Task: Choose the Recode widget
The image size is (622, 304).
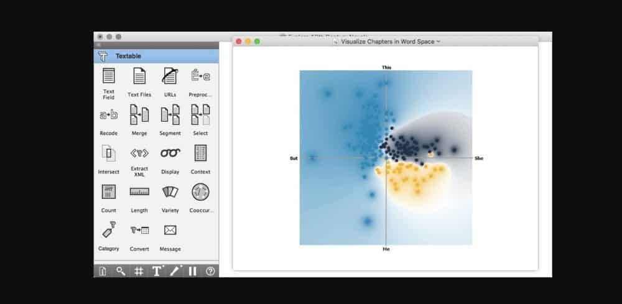Action: point(109,115)
